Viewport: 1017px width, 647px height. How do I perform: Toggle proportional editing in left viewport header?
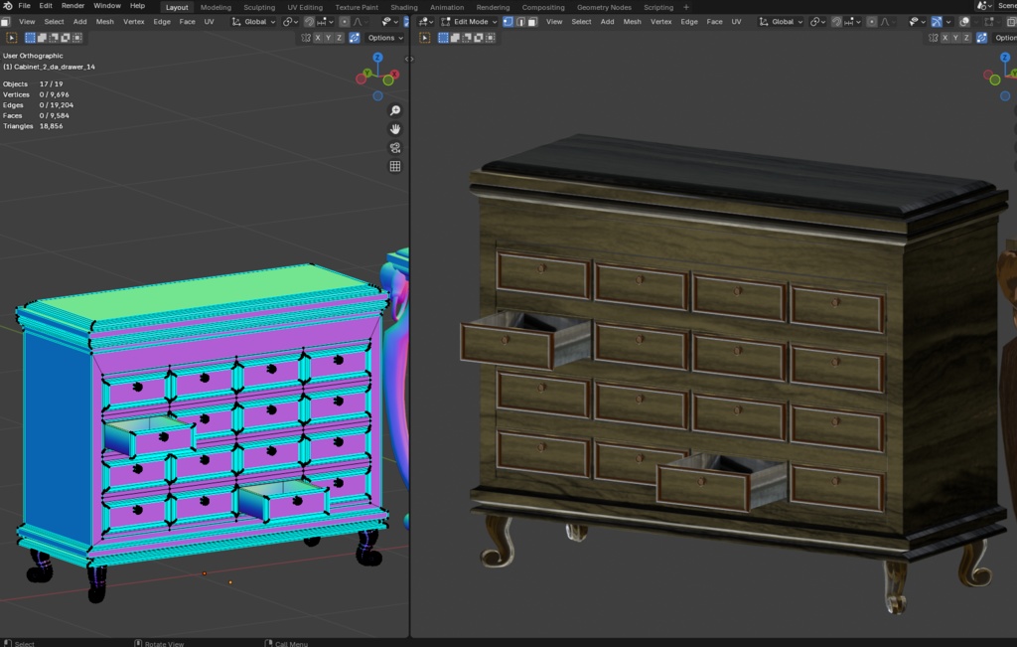coord(345,21)
